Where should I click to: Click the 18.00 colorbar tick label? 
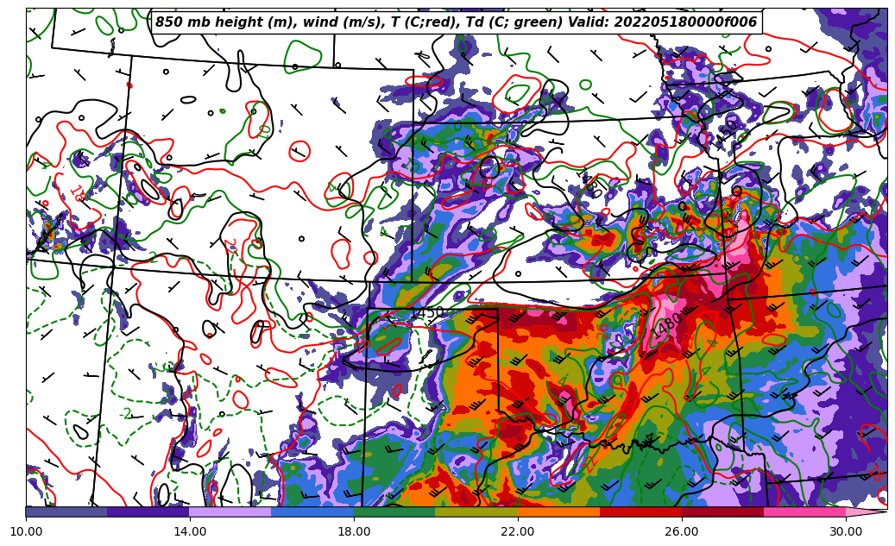[x=354, y=531]
